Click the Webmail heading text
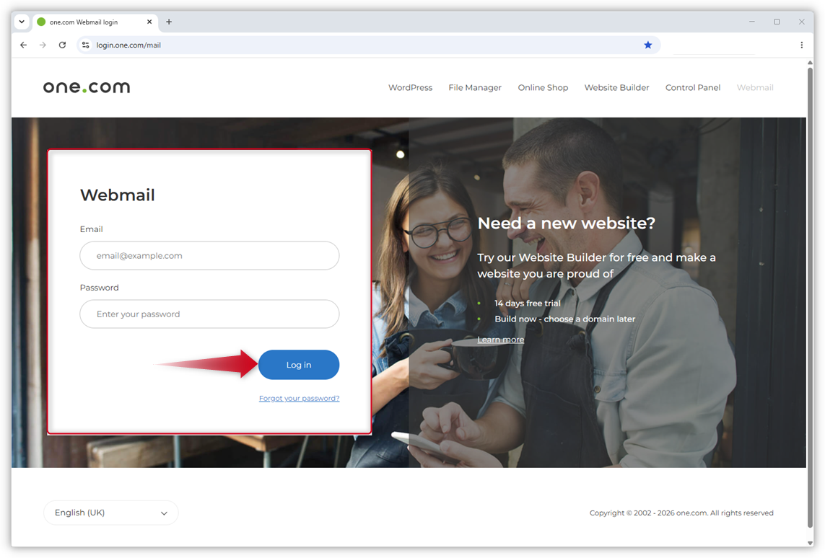Image resolution: width=825 pixels, height=558 pixels. (118, 195)
